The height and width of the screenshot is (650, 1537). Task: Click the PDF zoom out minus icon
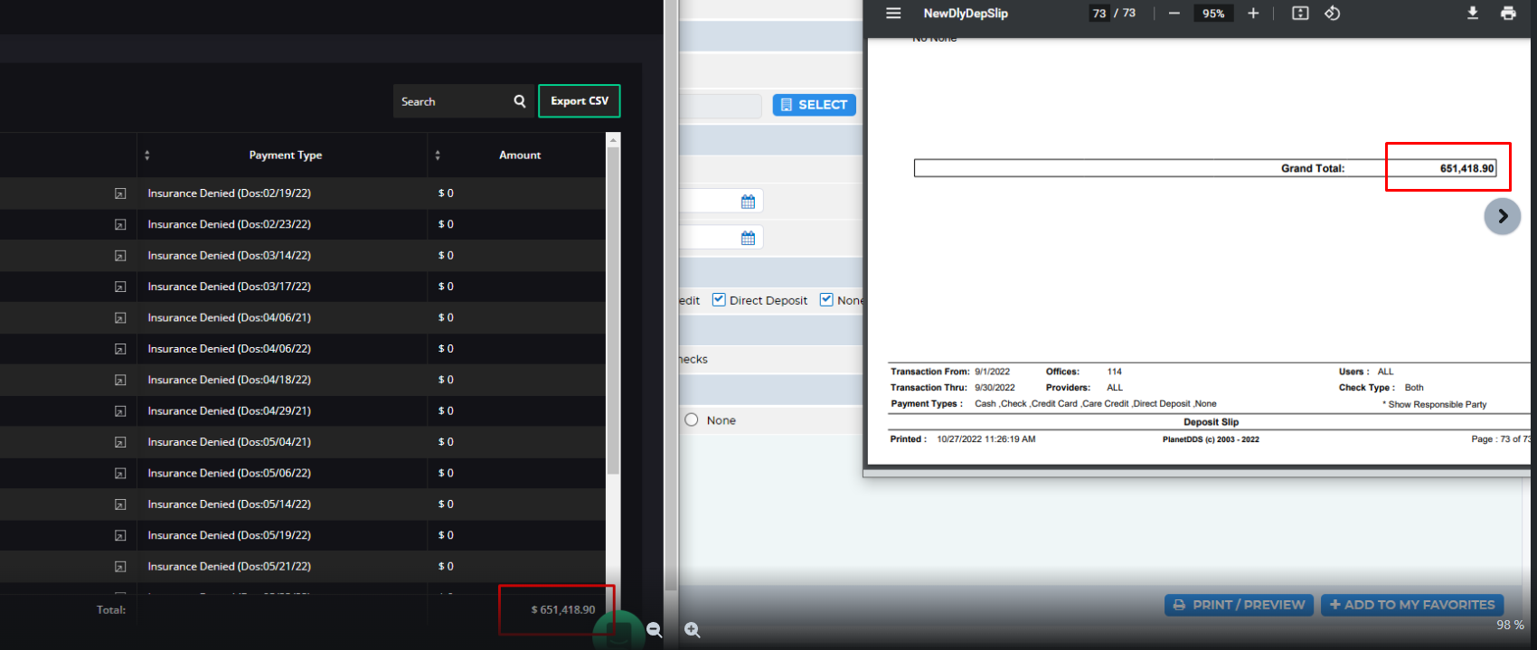1174,14
